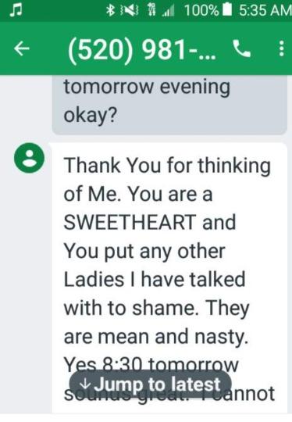Tap the 5:35 AM clock
This screenshot has height=422, width=292.
[x=265, y=10]
